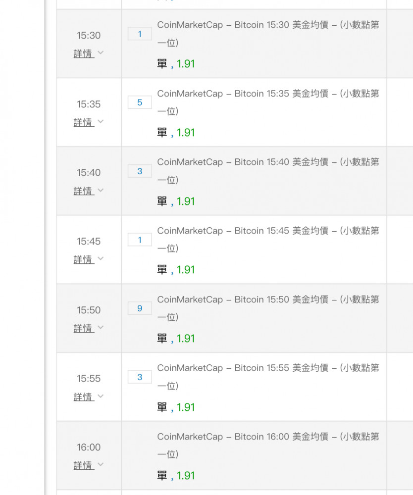This screenshot has width=413, height=495.
Task: Select result number box in 15:40 row
Action: 140,171
